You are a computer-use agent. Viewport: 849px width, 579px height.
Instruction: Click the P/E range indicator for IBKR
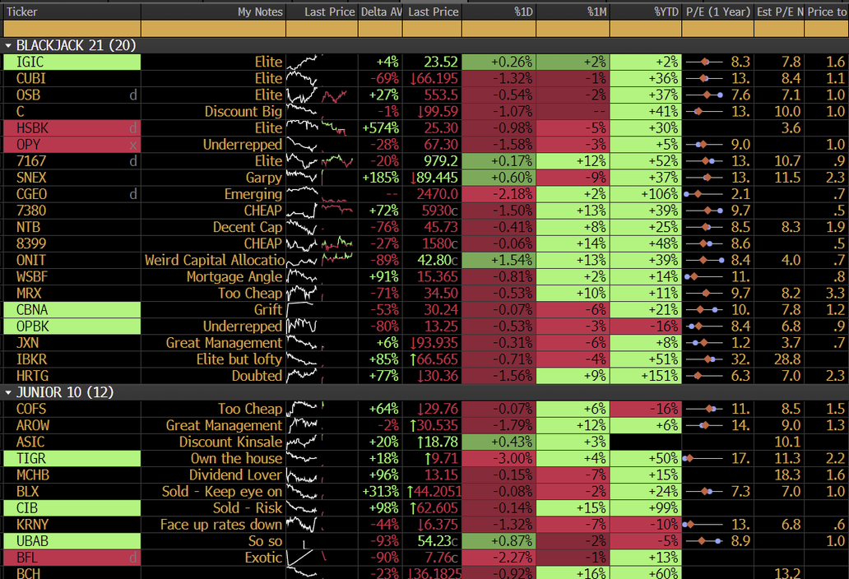pos(704,359)
